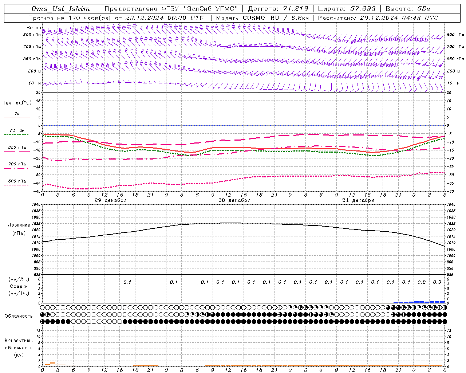Click the (гПа) pressure unit label
Image resolution: width=466 pixels, height=373 pixels.
pyautogui.click(x=19, y=233)
